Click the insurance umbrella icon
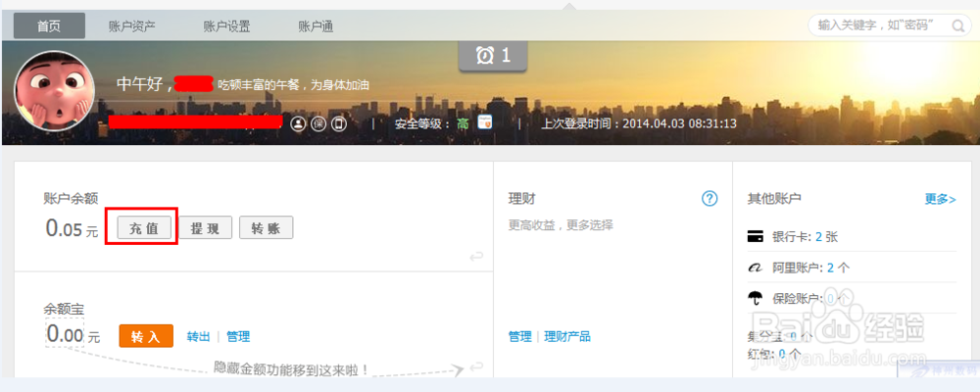The image size is (980, 392). pyautogui.click(x=755, y=298)
